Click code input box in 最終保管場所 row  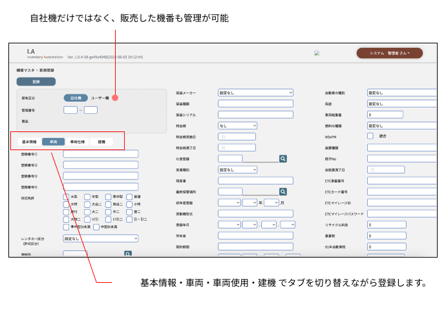[230, 192]
